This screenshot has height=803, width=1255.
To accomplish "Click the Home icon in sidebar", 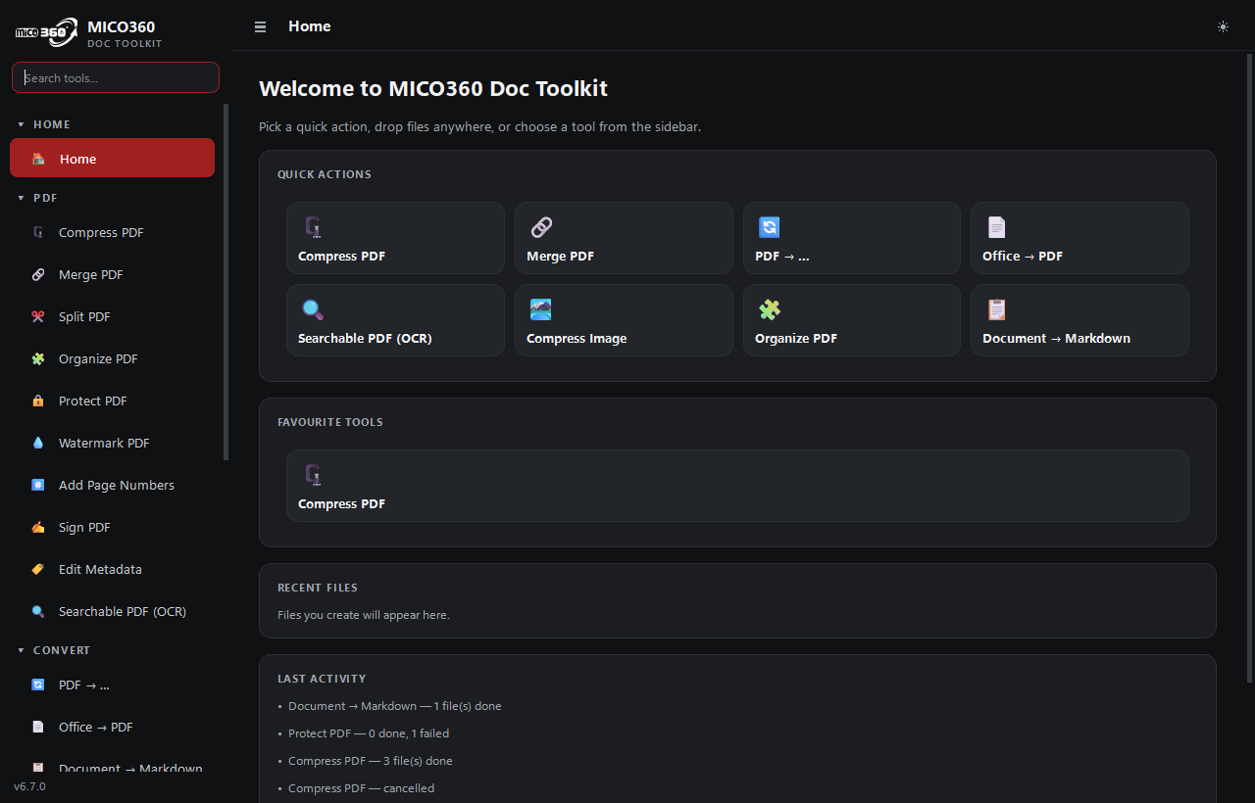I will pos(38,159).
